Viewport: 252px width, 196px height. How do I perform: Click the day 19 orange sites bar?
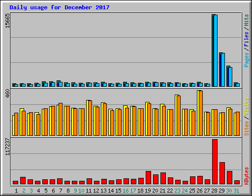(x=149, y=120)
